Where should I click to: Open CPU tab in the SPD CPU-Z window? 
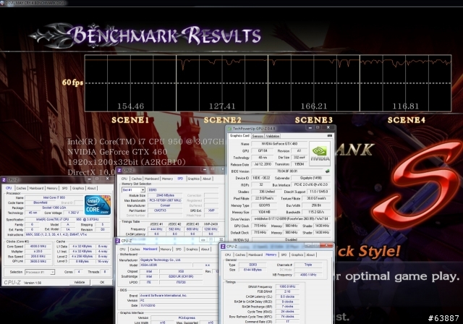pyautogui.click(x=124, y=179)
